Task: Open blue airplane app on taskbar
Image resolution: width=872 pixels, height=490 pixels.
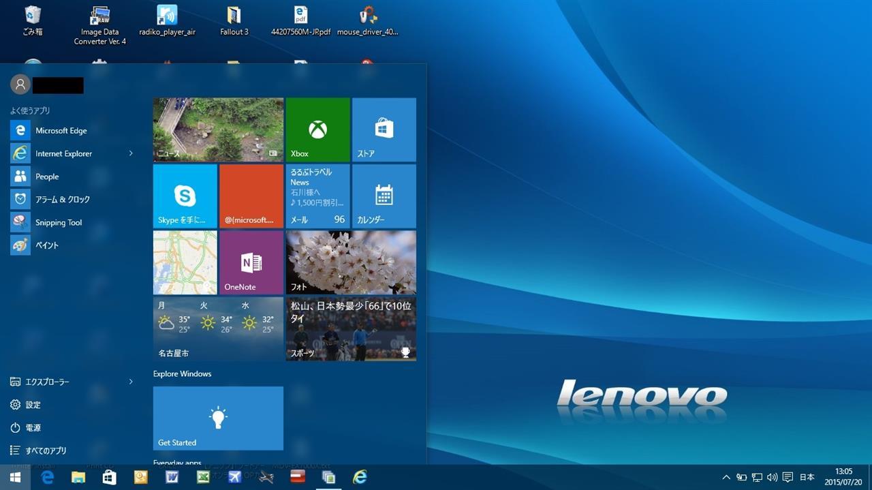Action: coord(234,478)
